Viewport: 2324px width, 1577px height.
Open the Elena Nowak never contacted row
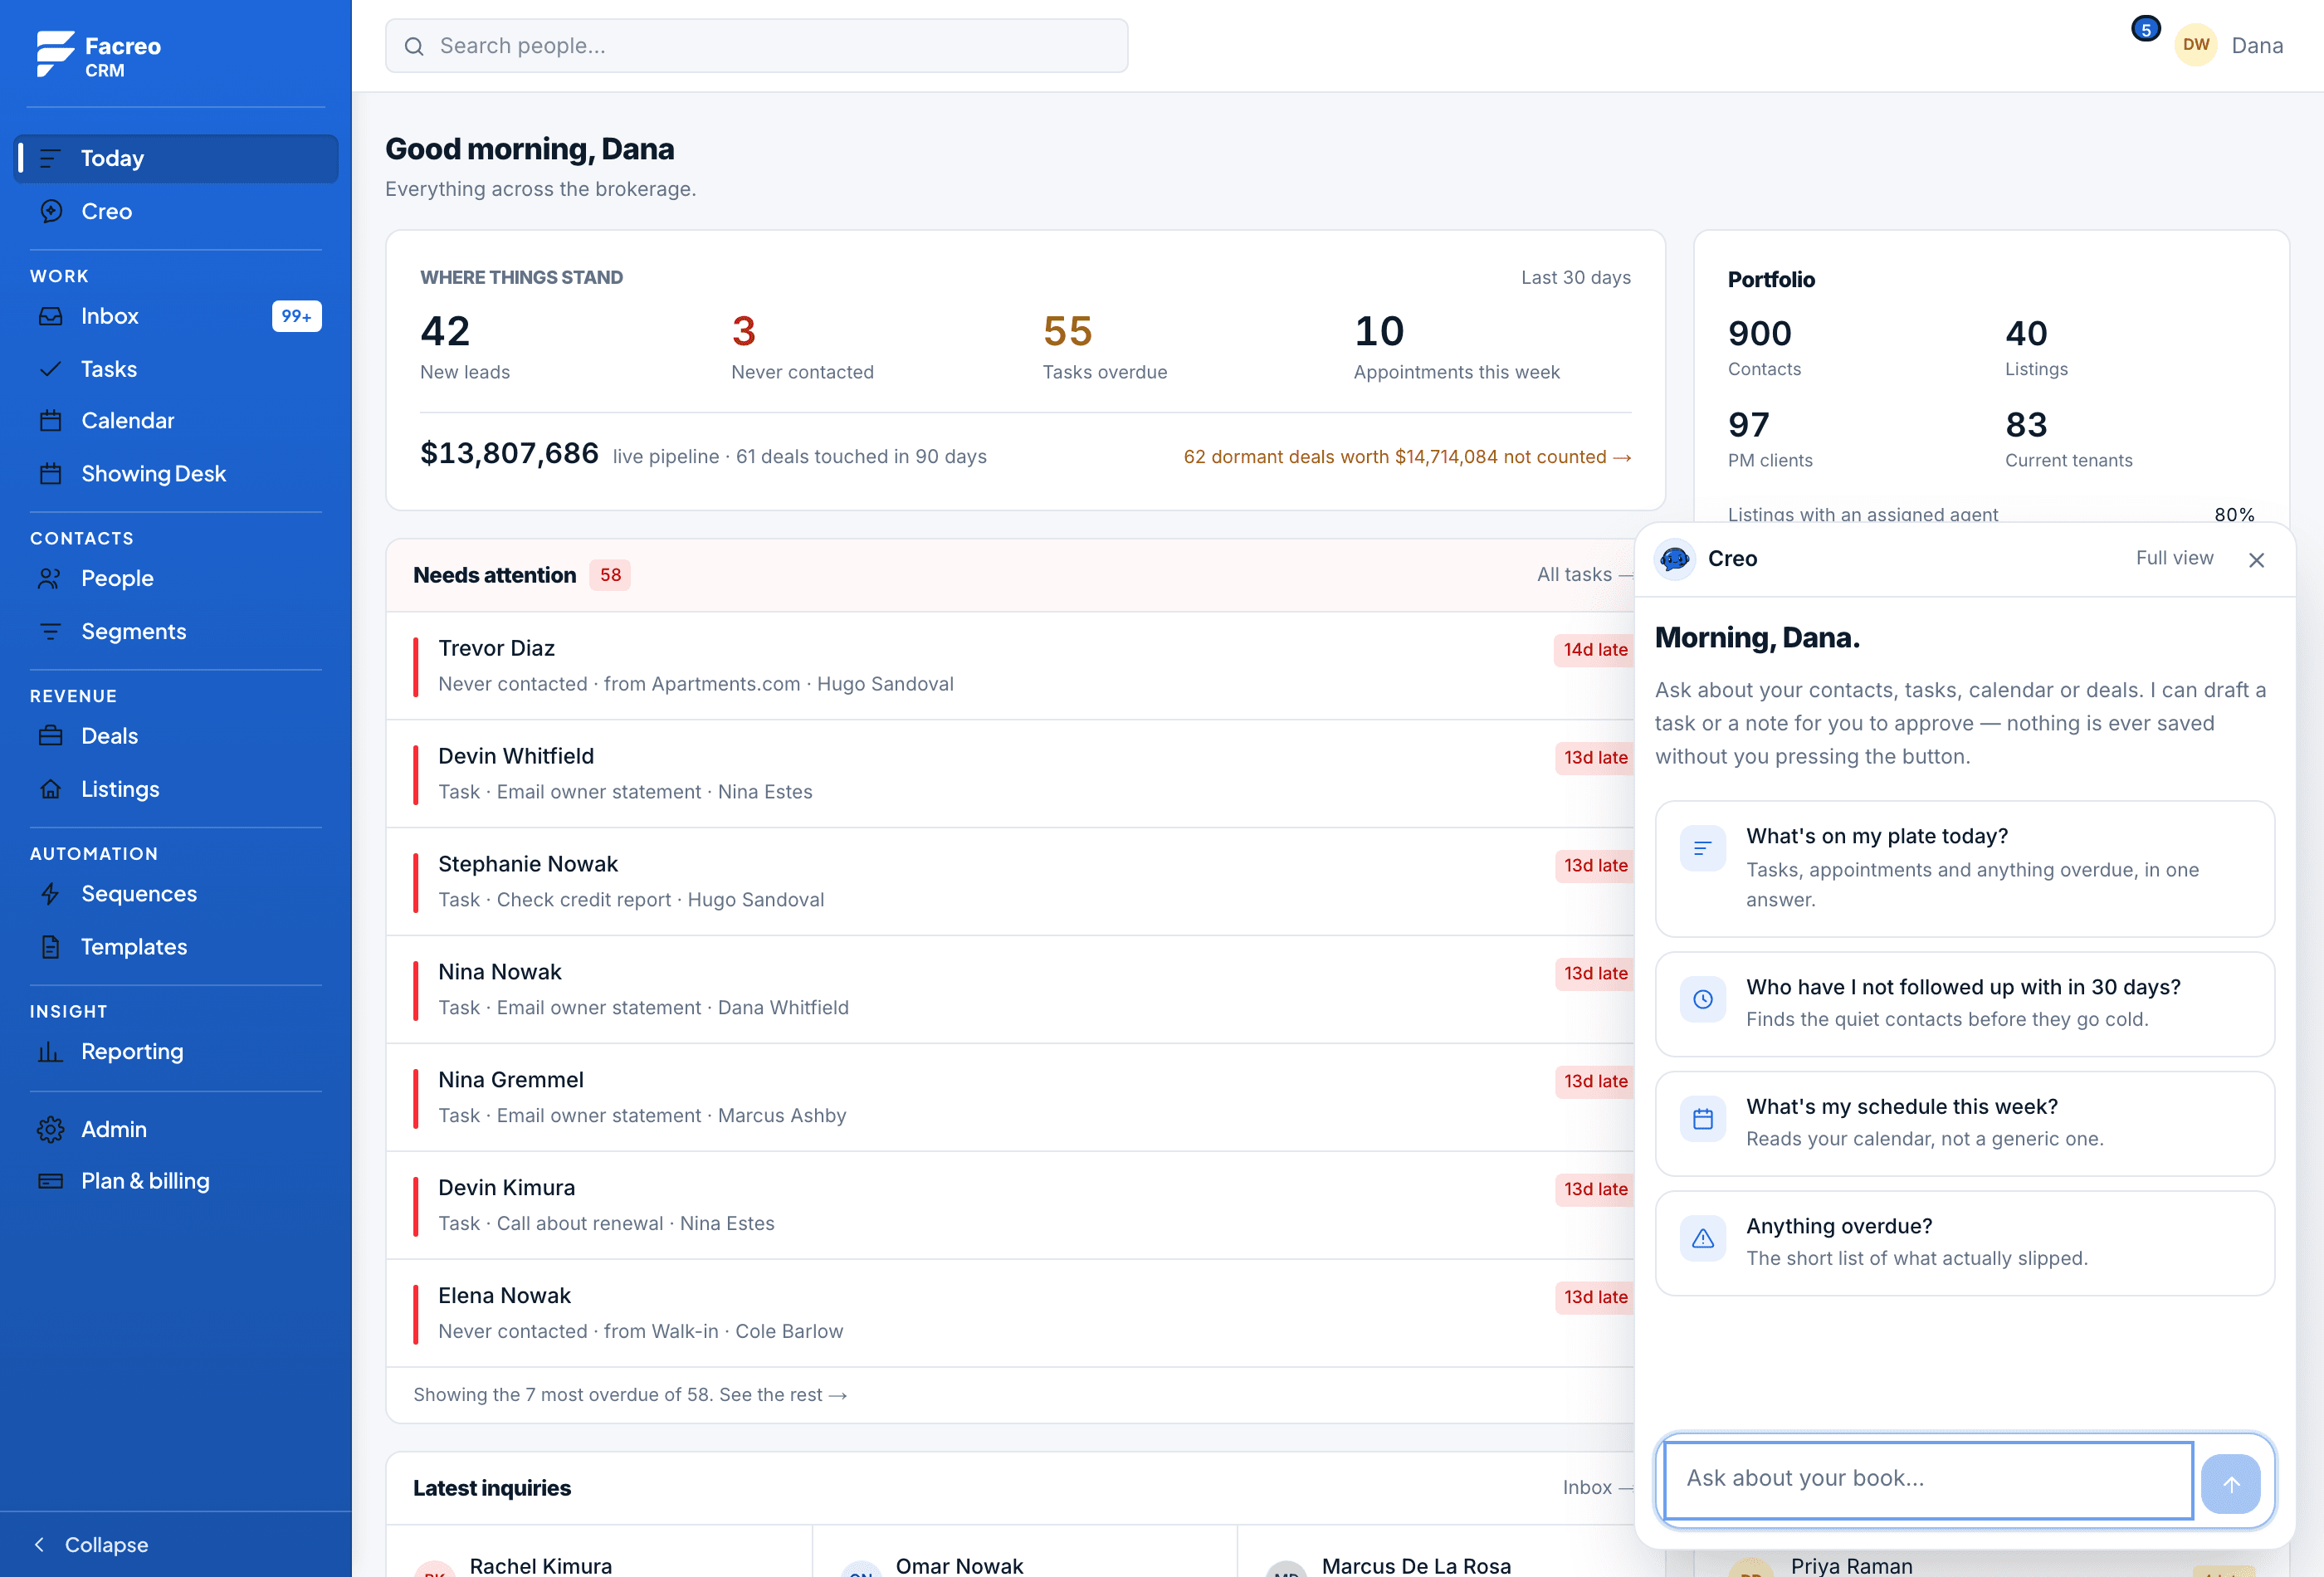[x=1010, y=1313]
